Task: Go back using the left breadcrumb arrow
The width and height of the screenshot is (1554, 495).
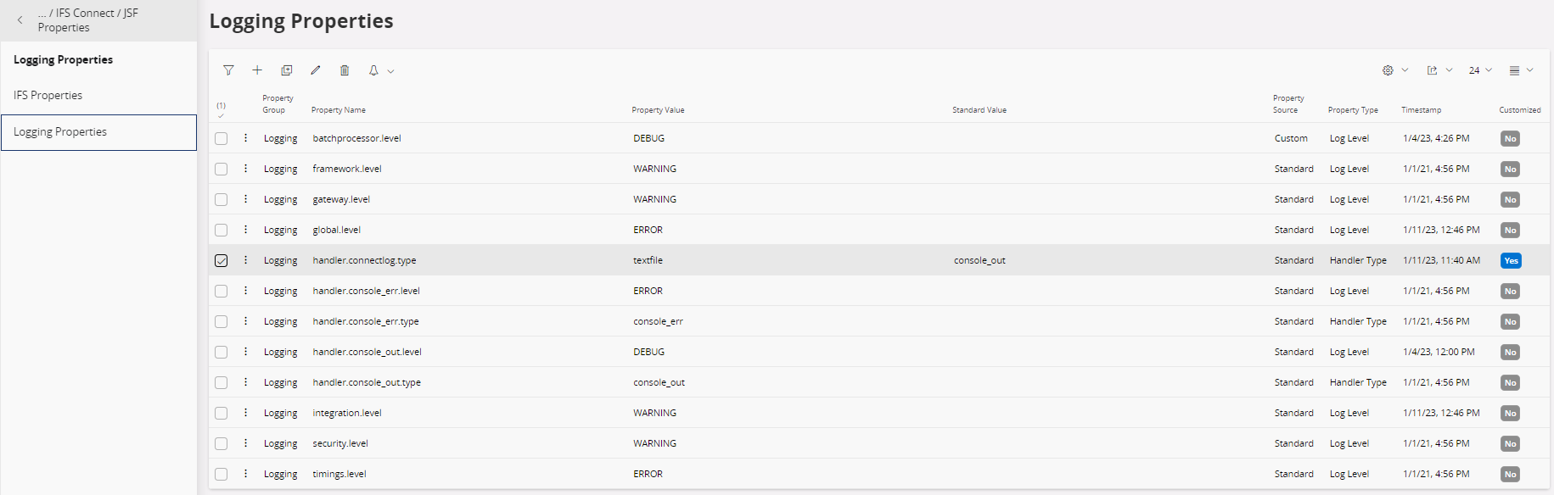Action: click(20, 19)
